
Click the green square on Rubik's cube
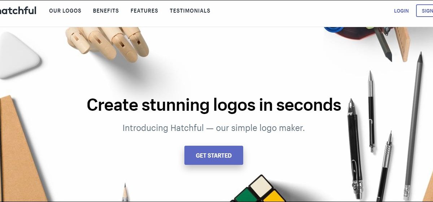pyautogui.click(x=247, y=195)
